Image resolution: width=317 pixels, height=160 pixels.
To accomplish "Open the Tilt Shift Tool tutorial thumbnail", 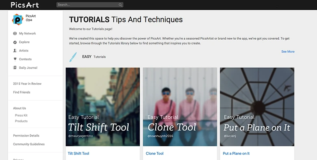I will pos(103,107).
